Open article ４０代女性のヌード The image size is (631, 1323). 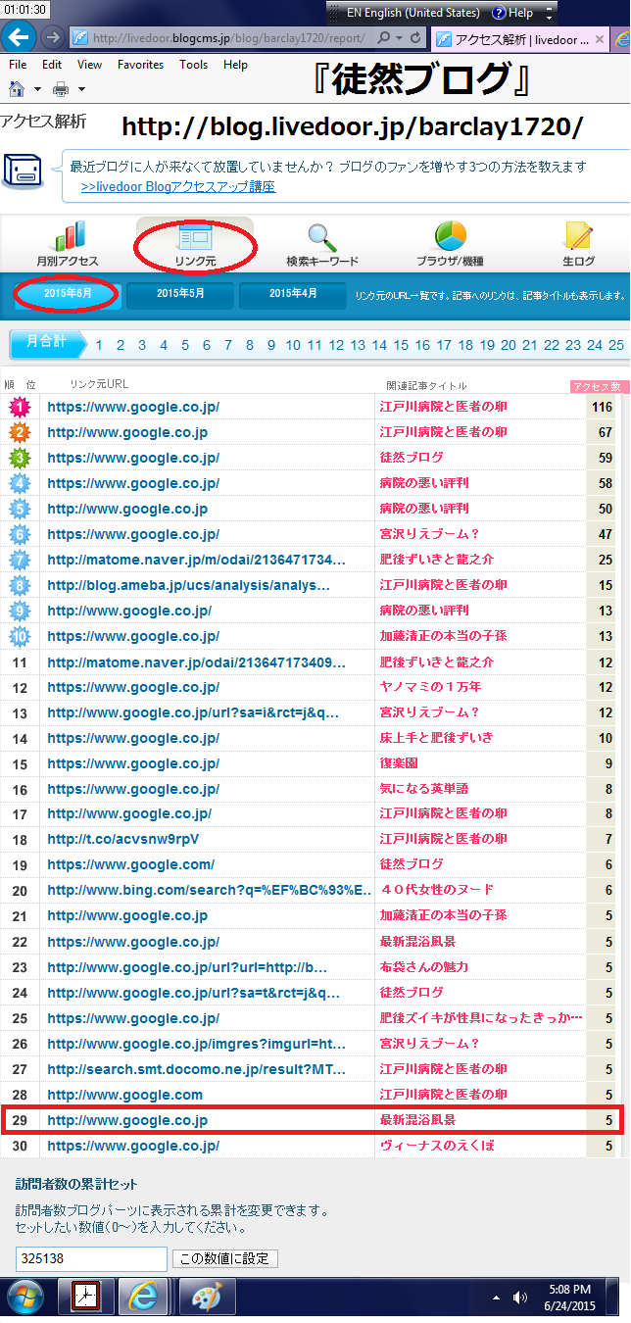[436, 891]
